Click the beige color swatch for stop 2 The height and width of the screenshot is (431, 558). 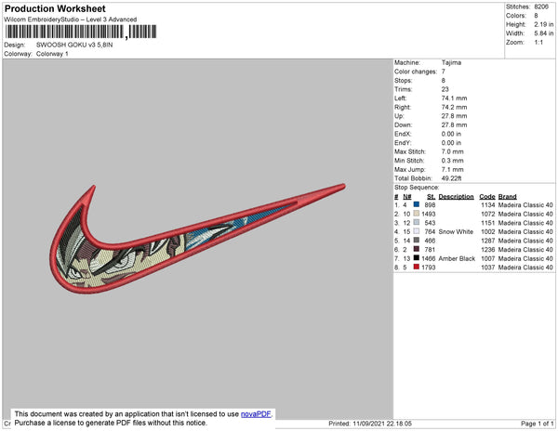[x=417, y=214]
